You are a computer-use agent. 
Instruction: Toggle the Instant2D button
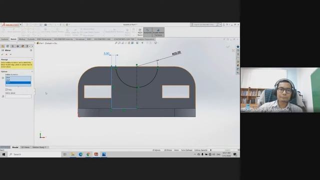(x=147, y=32)
